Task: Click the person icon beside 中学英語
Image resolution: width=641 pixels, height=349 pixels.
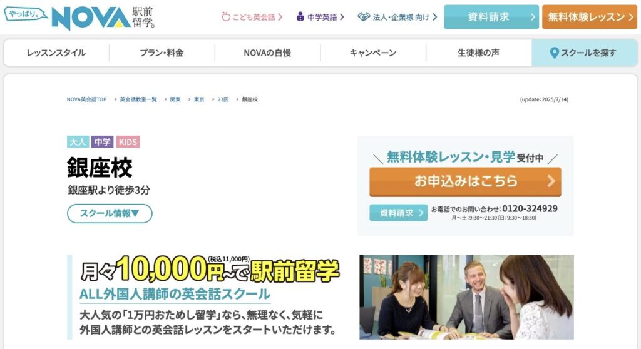Action: [x=300, y=17]
